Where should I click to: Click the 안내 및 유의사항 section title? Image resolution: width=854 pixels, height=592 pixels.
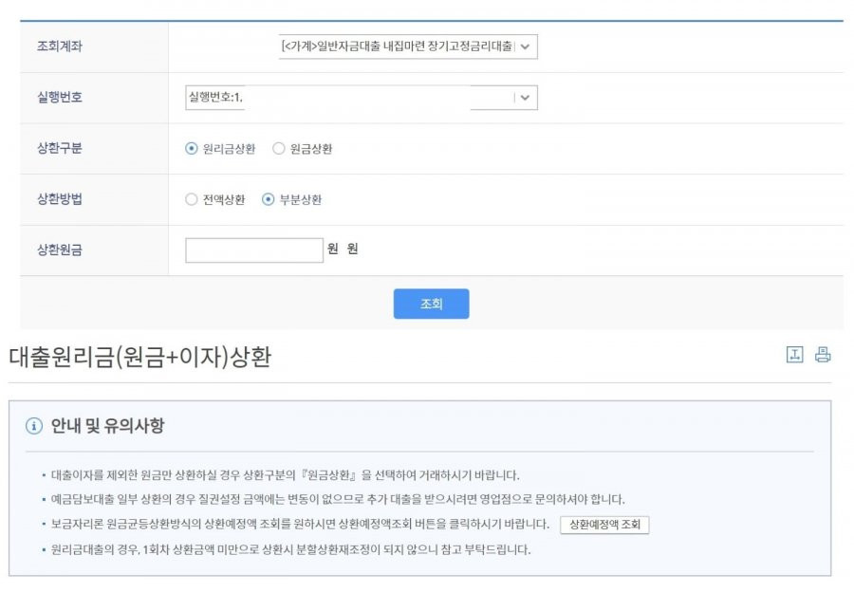point(107,426)
